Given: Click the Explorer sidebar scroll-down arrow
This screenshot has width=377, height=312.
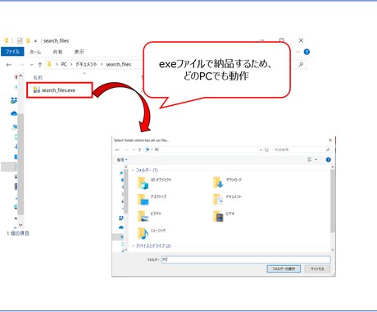Looking at the screenshot, I should 20,225.
